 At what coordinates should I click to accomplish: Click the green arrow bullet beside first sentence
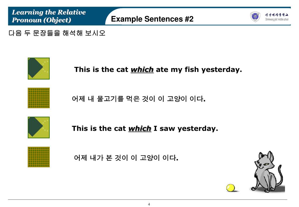click(x=39, y=68)
